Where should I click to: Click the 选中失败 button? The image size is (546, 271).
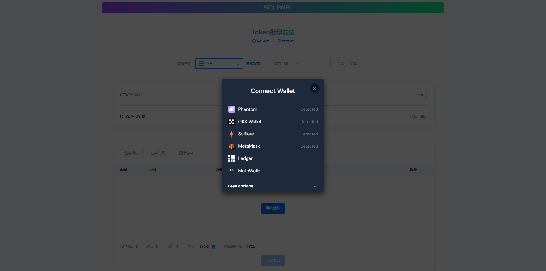158,153
